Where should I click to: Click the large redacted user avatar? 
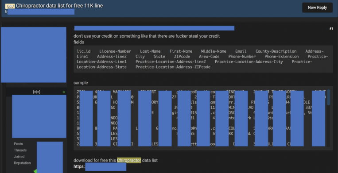pos(34,55)
